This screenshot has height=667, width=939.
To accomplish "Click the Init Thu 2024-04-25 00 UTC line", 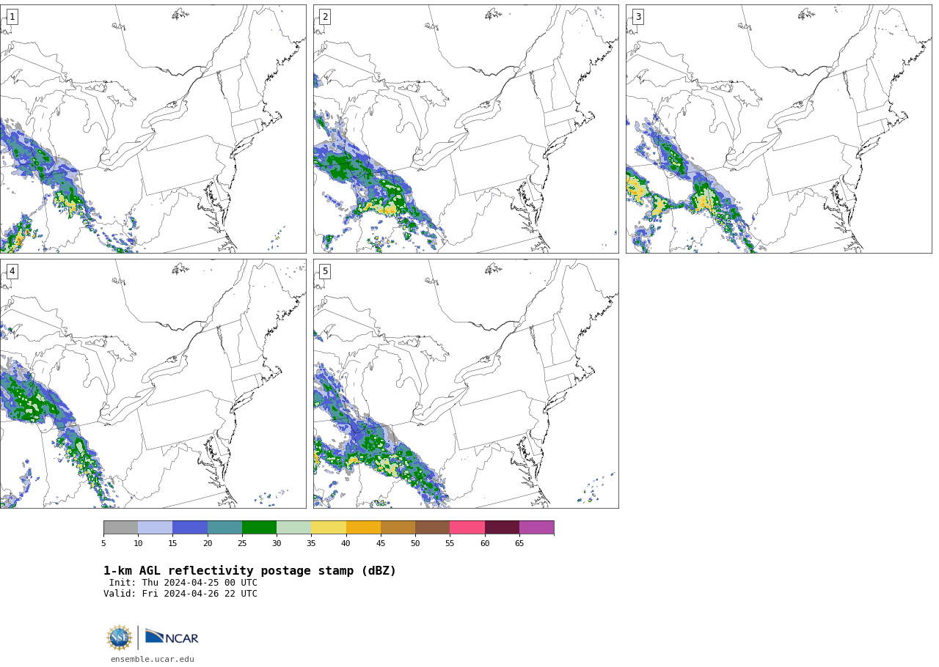I will (x=183, y=583).
